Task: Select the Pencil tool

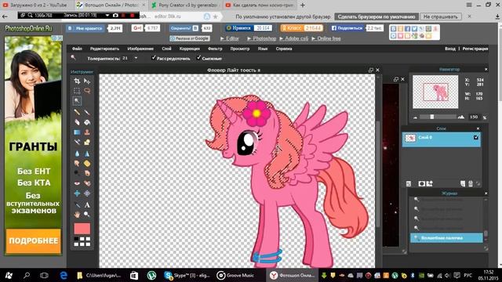Action: coord(77,112)
